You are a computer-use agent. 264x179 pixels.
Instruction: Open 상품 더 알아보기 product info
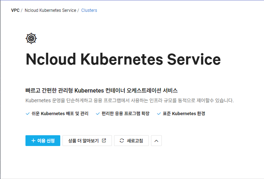click(x=87, y=141)
